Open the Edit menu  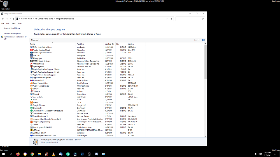(8, 23)
